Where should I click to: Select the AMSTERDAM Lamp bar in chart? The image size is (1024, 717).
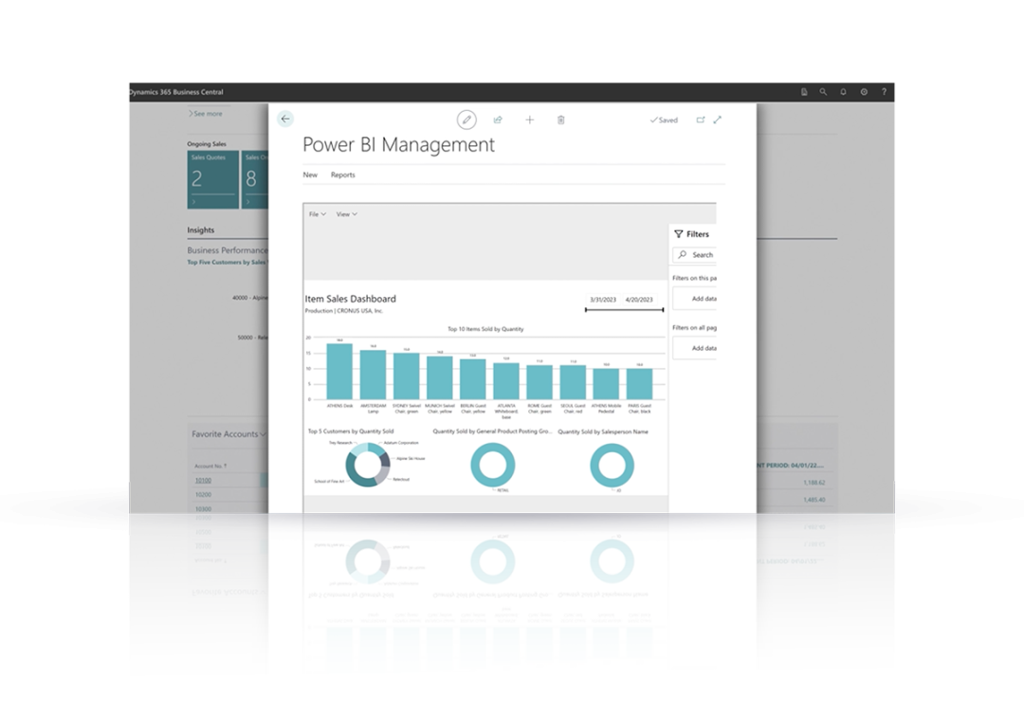coord(373,375)
